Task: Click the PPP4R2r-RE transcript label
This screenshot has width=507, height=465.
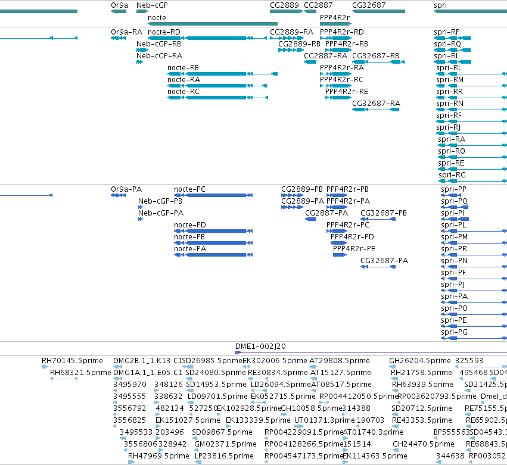Action: point(347,92)
